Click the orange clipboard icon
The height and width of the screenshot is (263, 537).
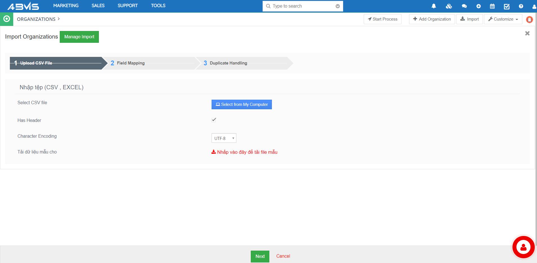pyautogui.click(x=529, y=19)
